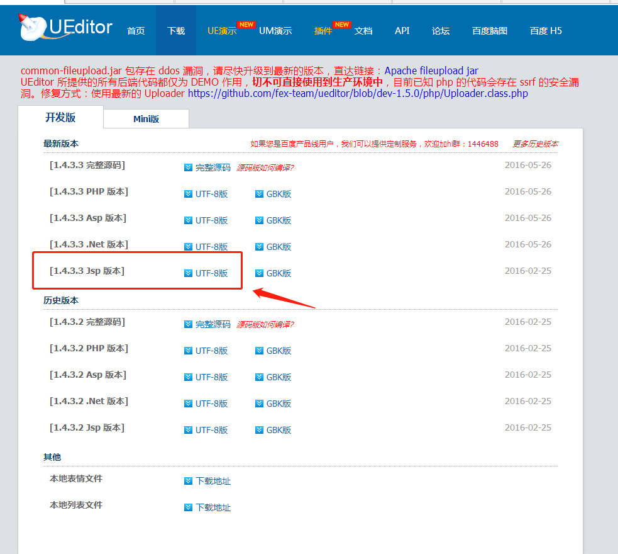
Task: Click download icon for 本地列表文件
Action: (x=188, y=507)
